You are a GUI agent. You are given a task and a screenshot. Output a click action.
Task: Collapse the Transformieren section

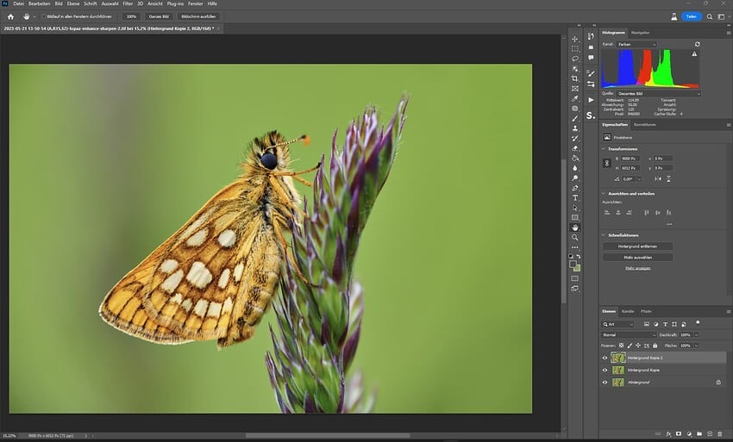[604, 149]
